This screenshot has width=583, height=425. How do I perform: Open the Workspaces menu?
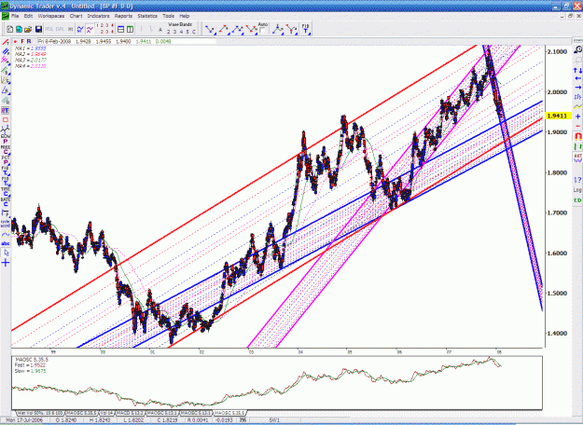[51, 16]
